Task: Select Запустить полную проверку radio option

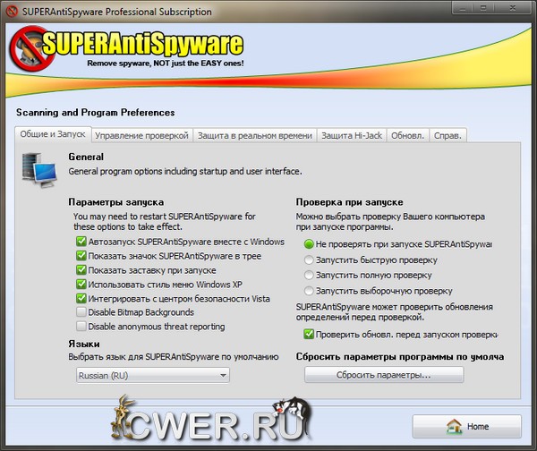Action: [x=310, y=276]
